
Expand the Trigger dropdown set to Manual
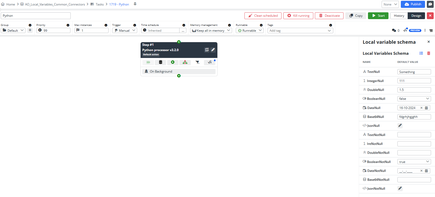click(125, 31)
